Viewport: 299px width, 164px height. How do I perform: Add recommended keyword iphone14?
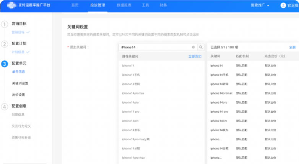pos(128,66)
